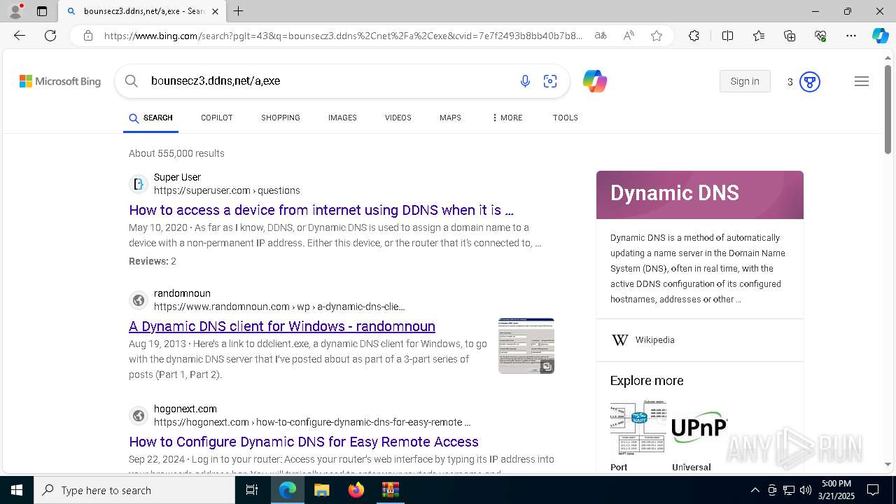Click the browser Back arrow
The height and width of the screenshot is (504, 896).
click(x=20, y=36)
